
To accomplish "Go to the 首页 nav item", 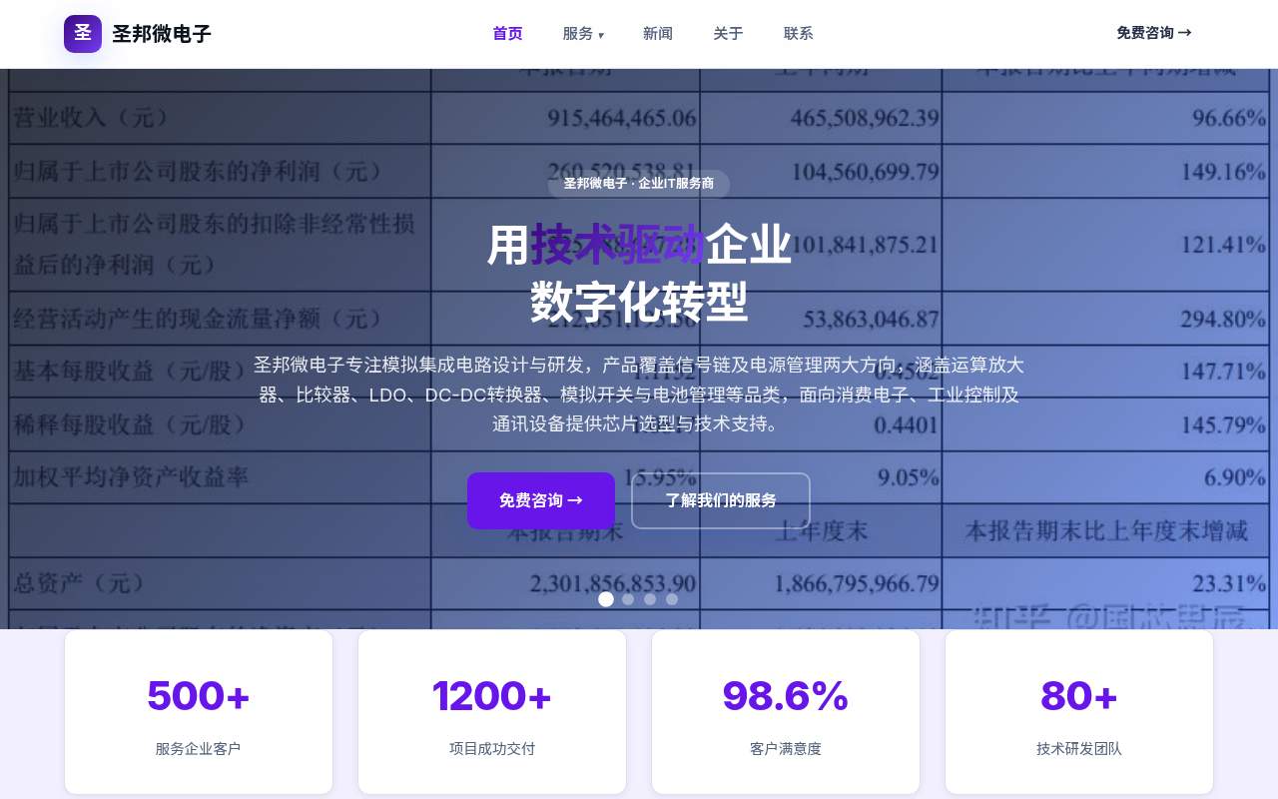I will tap(507, 34).
